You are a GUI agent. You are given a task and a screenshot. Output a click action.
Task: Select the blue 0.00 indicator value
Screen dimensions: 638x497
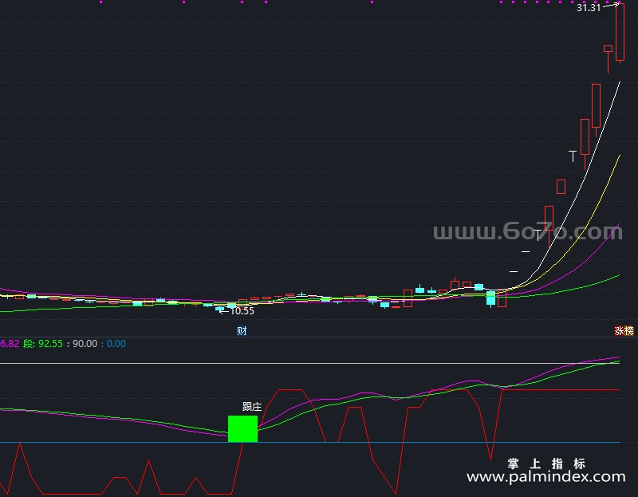click(116, 344)
